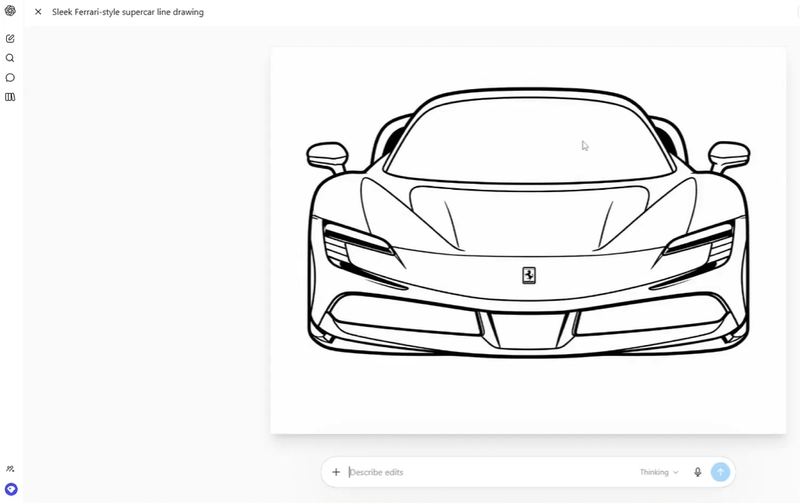Open the purple profile avatar
Screen dimensions: 800x503
point(11,490)
